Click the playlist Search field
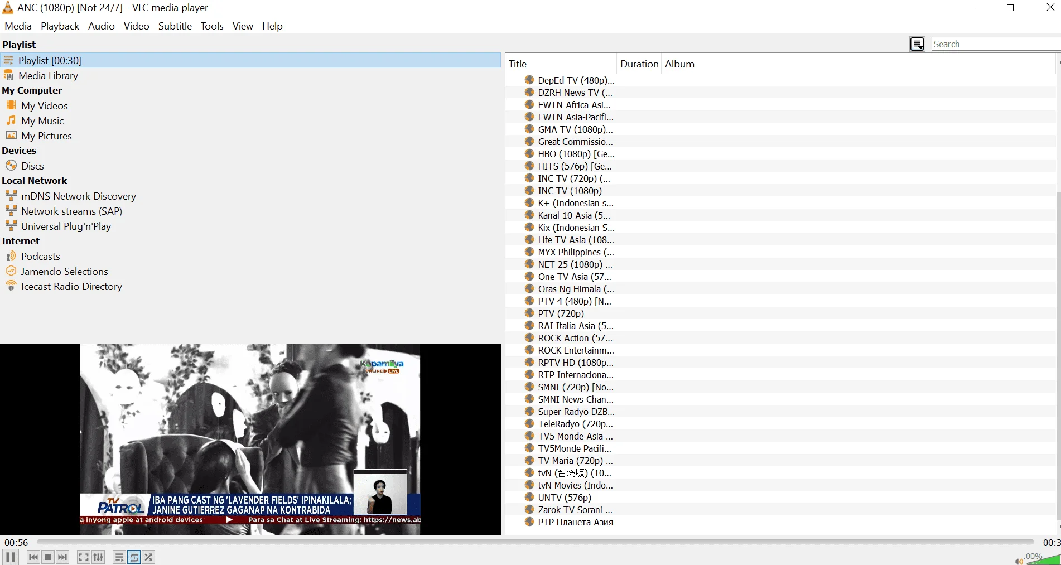 pos(996,44)
